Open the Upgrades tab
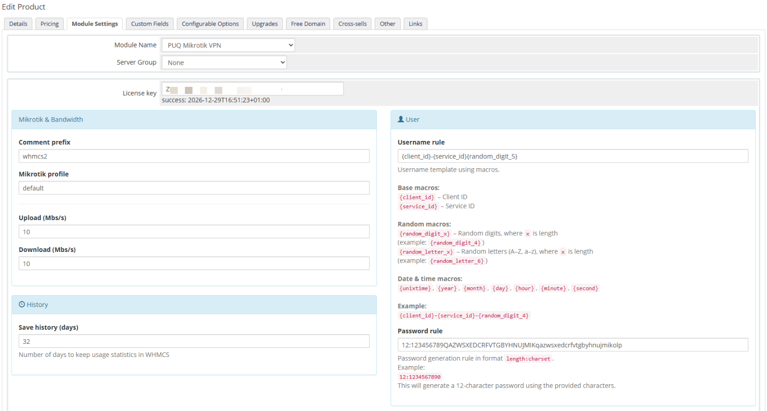Image resolution: width=767 pixels, height=411 pixels. click(x=265, y=23)
